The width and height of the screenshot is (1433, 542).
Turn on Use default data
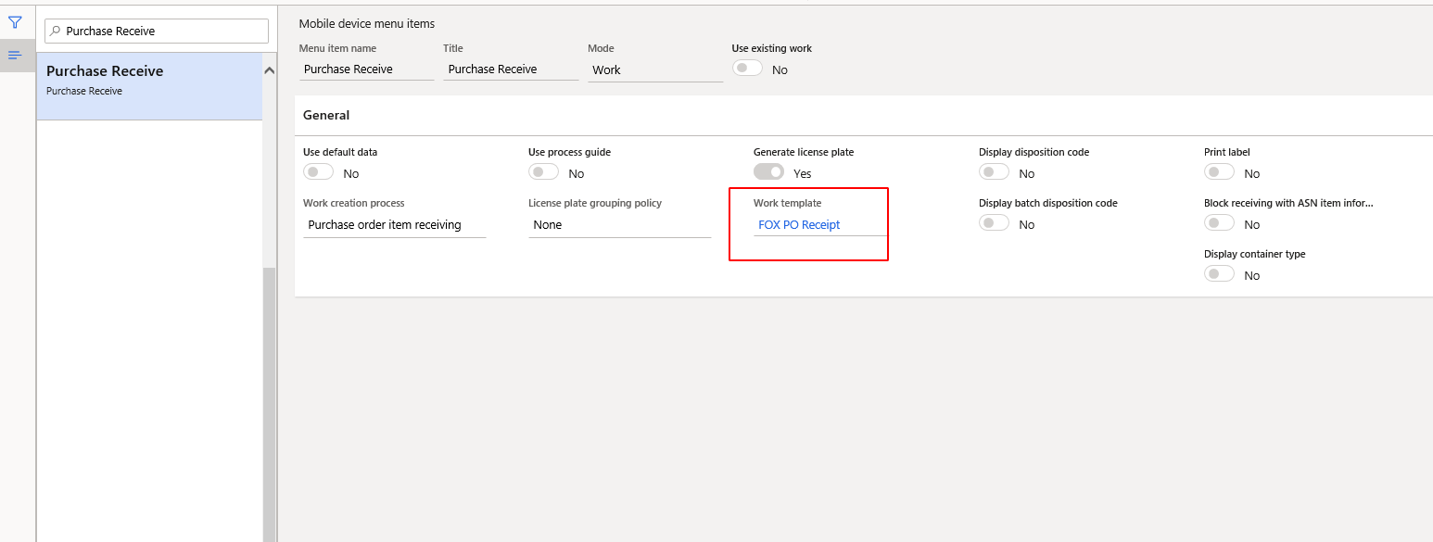point(318,171)
